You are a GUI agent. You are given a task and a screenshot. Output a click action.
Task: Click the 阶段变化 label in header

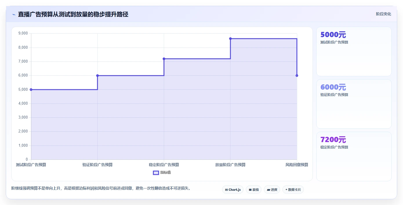tap(384, 14)
